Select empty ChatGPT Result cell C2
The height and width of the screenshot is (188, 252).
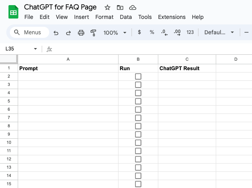click(x=187, y=76)
